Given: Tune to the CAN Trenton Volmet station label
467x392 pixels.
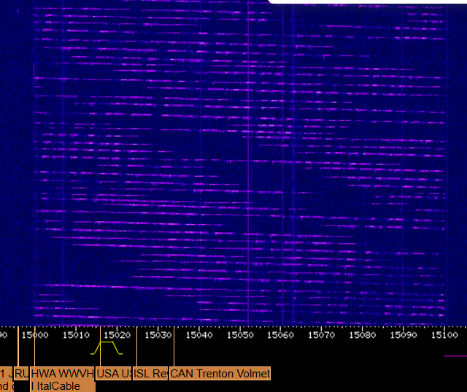Looking at the screenshot, I should click(220, 373).
